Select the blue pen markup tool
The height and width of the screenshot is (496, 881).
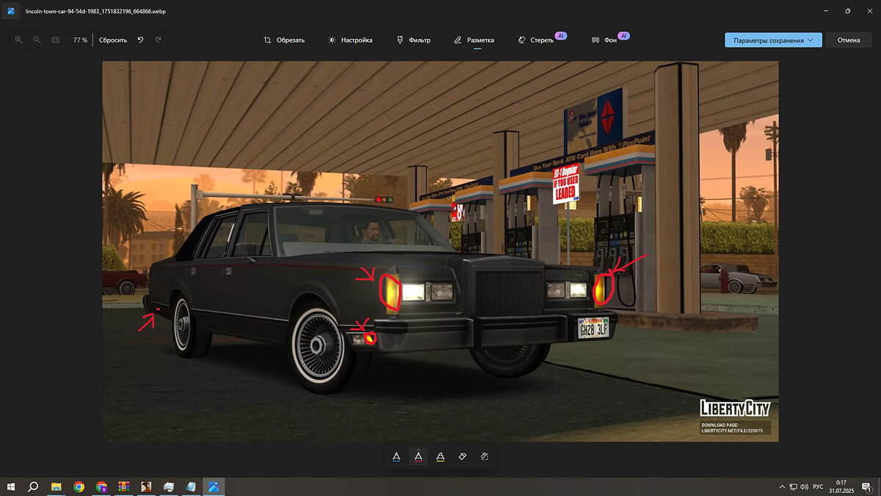click(x=396, y=457)
